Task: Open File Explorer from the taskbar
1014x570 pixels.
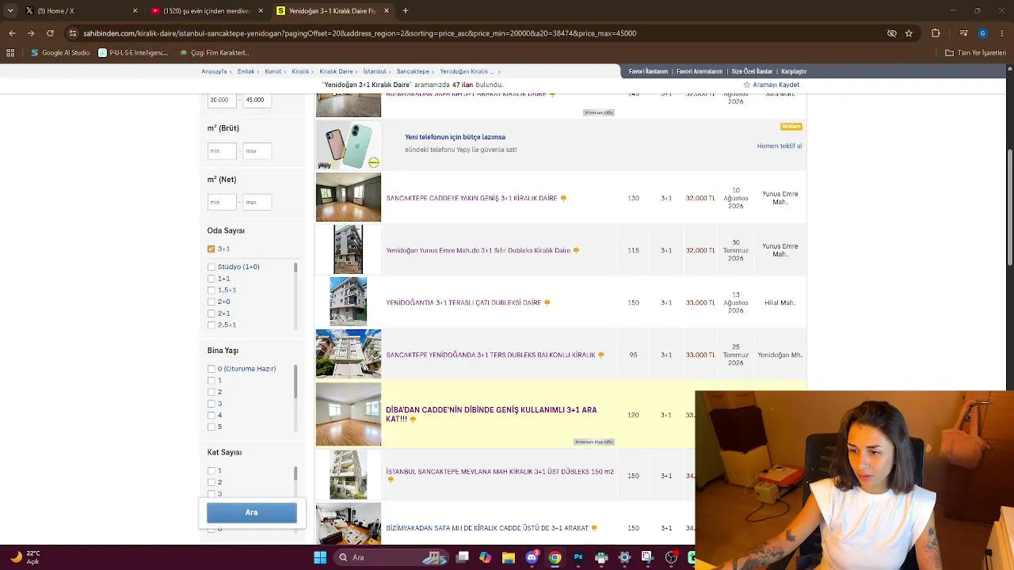Action: (x=509, y=557)
